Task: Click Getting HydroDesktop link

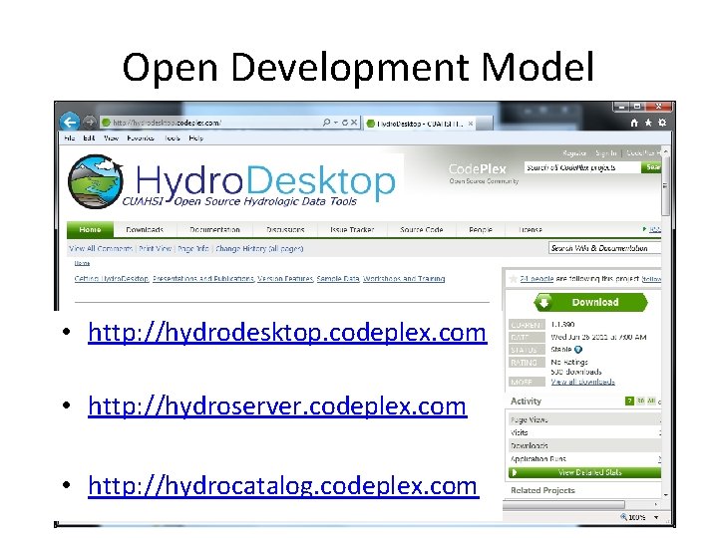Action: 112,278
